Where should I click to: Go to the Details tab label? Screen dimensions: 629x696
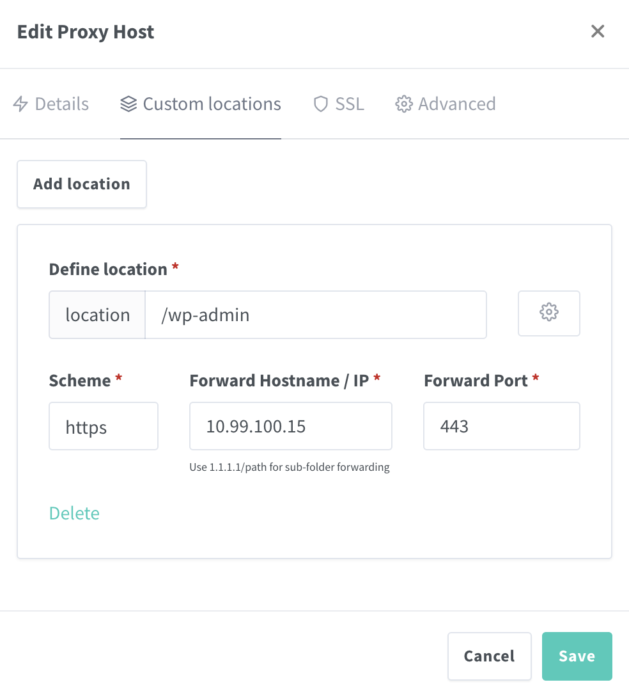click(62, 104)
